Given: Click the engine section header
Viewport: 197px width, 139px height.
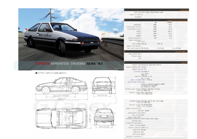Looking at the screenshot, I should coord(156,62).
